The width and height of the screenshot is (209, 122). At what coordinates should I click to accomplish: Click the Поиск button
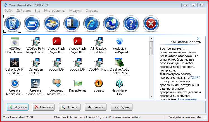coord(70,107)
